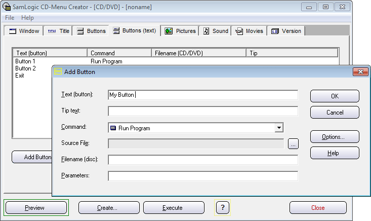Click Add Button in main window

pos(32,157)
